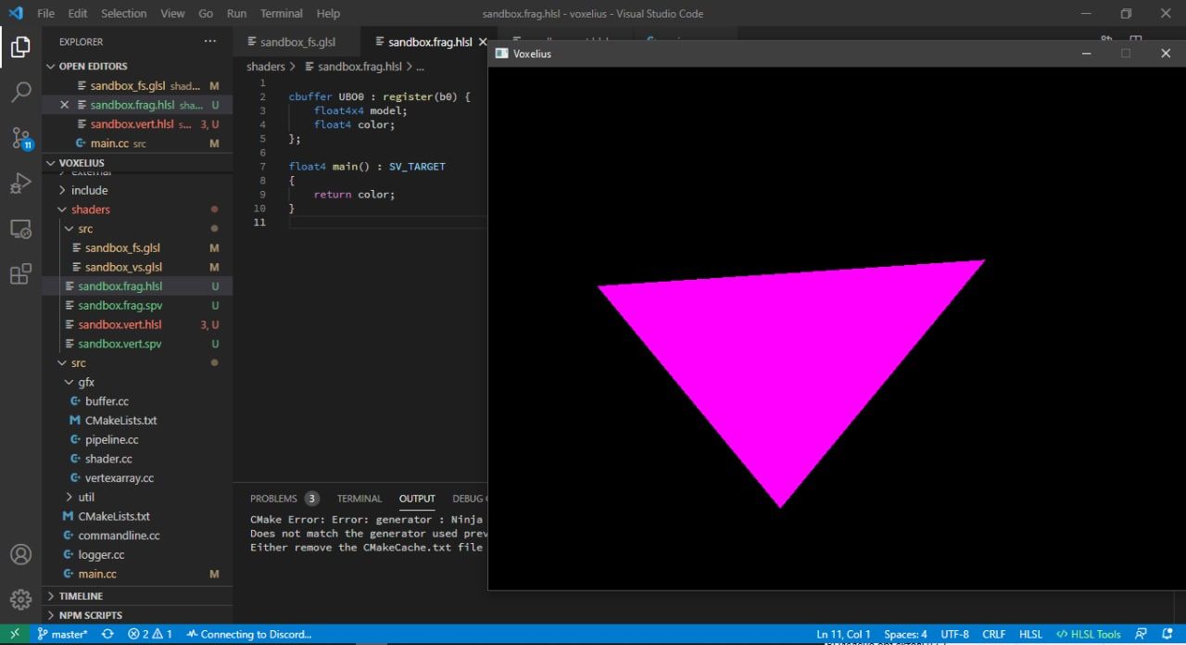Open the Search view in the activity bar
Image resolution: width=1186 pixels, height=645 pixels.
(20, 92)
